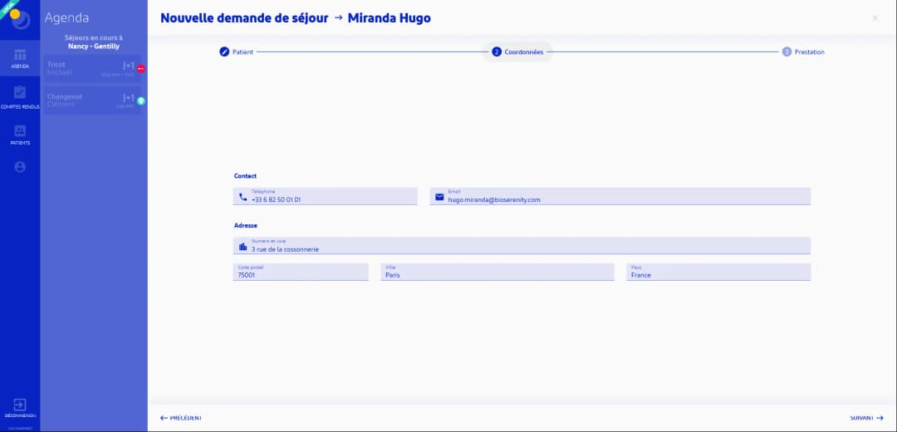Select the Coordonnées step
897x432 pixels.
pyautogui.click(x=517, y=52)
